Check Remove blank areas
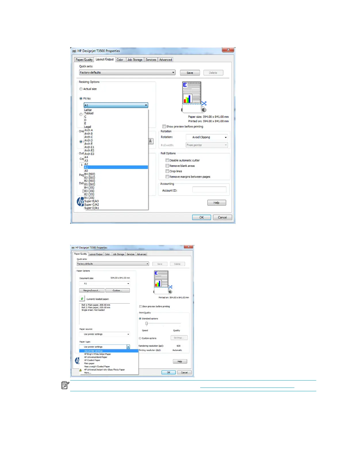This screenshot has height=456, width=342. (167, 166)
